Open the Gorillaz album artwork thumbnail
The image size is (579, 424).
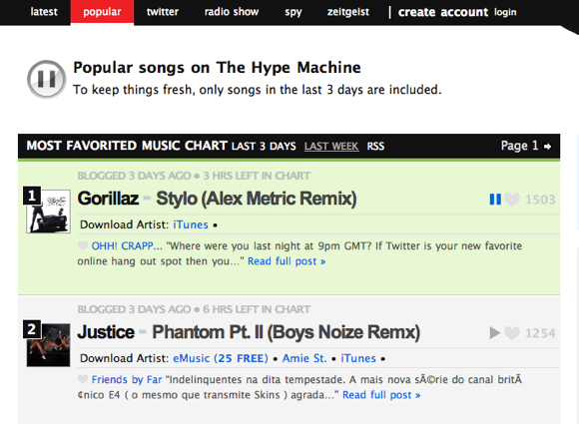48,212
